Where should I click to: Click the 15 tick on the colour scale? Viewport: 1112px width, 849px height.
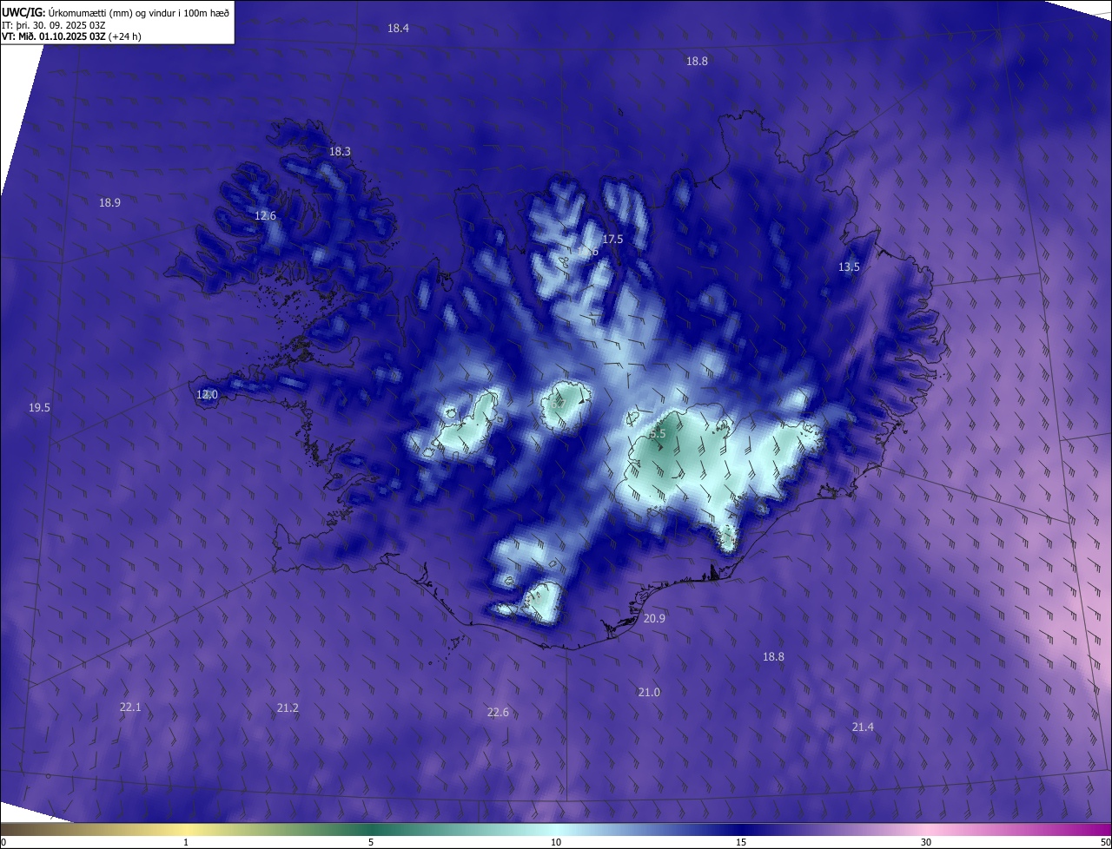[741, 843]
